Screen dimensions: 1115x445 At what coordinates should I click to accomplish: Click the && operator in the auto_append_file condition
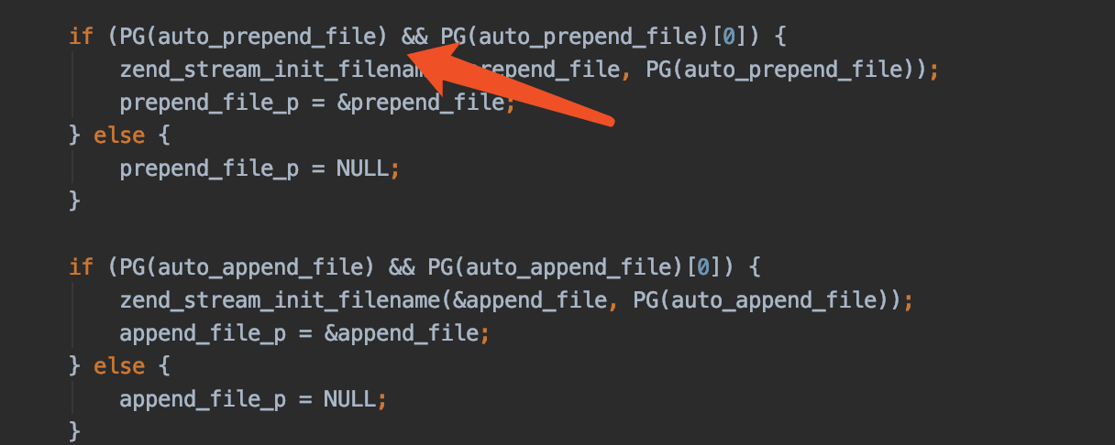pos(403,267)
